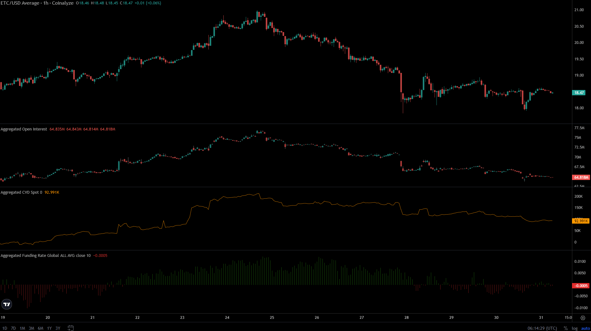This screenshot has height=331, width=591.
Task: Select the 1Y time range
Action: coord(49,328)
